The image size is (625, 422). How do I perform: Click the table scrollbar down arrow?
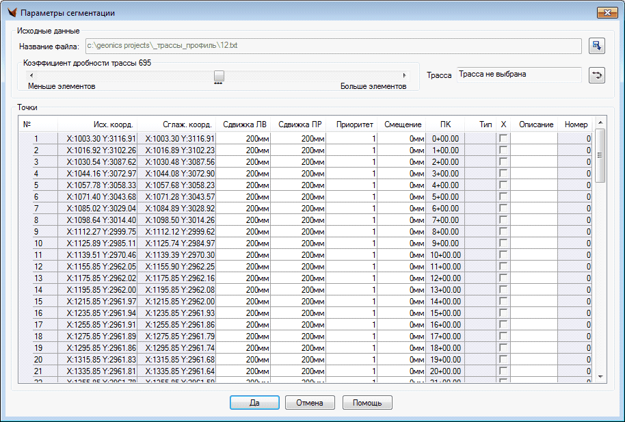pyautogui.click(x=600, y=376)
